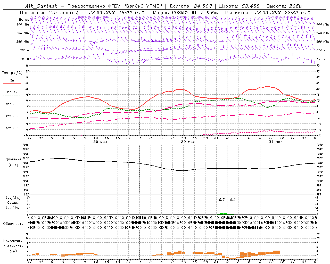Click the forecast start 28.05.2025 18:00 UTC
This screenshot has height=264, width=330.
[x=116, y=13]
